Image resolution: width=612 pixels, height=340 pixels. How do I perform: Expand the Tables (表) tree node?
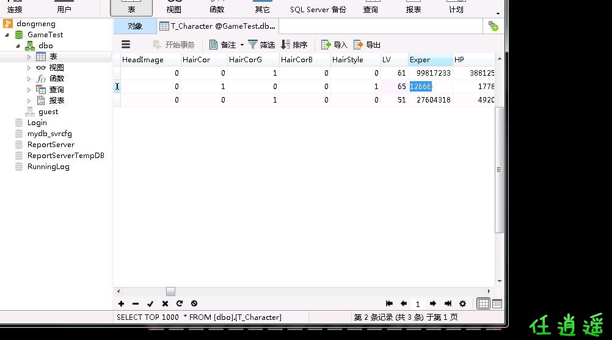[x=29, y=57]
